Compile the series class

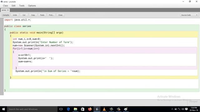6,15
